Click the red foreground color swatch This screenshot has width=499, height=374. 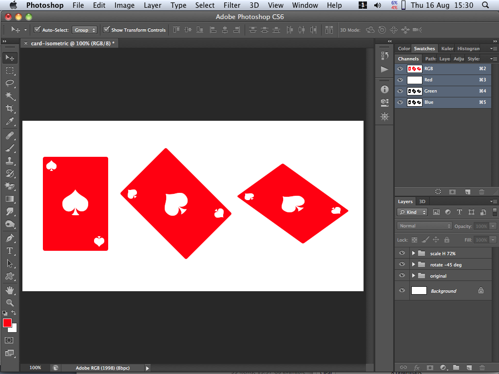7,323
